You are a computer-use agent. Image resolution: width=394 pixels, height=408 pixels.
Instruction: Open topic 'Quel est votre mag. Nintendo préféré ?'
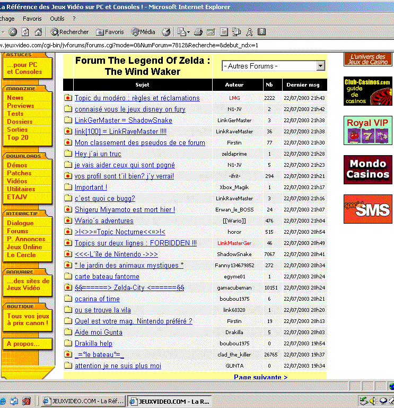[x=134, y=321]
